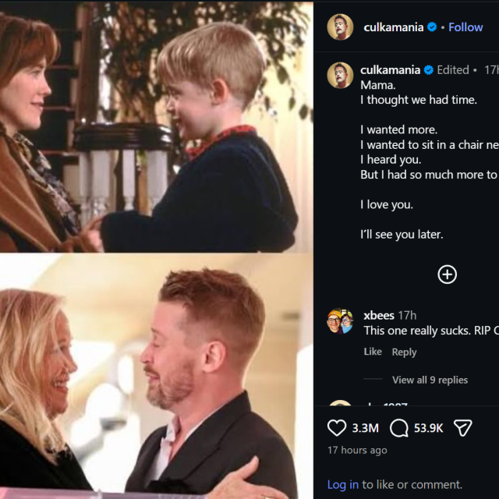The width and height of the screenshot is (499, 499).
Task: Open culkamania header profile picture
Action: pyautogui.click(x=340, y=27)
